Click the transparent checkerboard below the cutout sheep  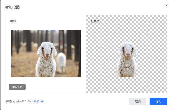tap(127, 85)
